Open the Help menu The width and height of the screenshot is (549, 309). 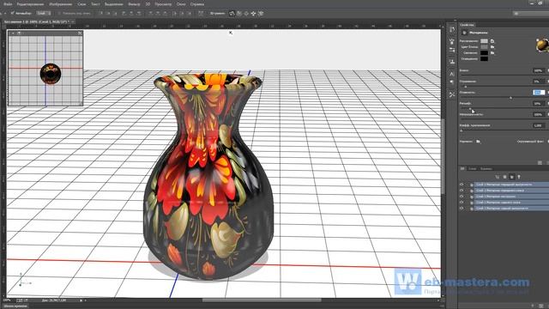[x=197, y=4]
